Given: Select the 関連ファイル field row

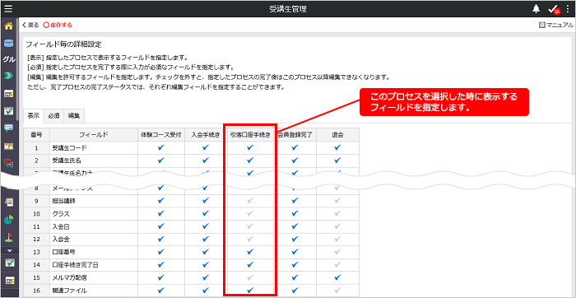Looking at the screenshot, I should pos(191,290).
